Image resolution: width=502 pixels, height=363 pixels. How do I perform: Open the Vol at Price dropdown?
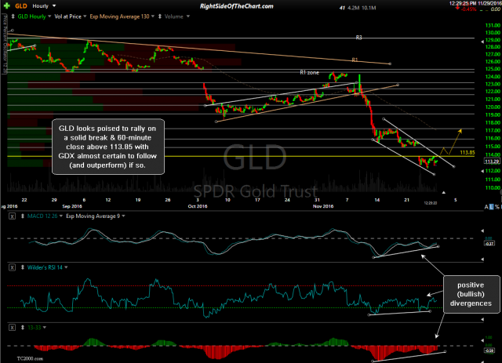[85, 16]
